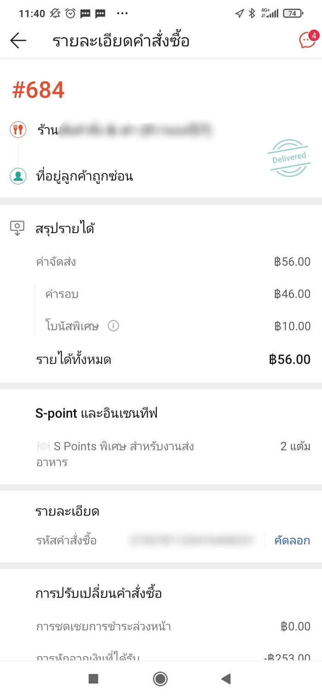Tap the S Points plate icon

coord(43,446)
